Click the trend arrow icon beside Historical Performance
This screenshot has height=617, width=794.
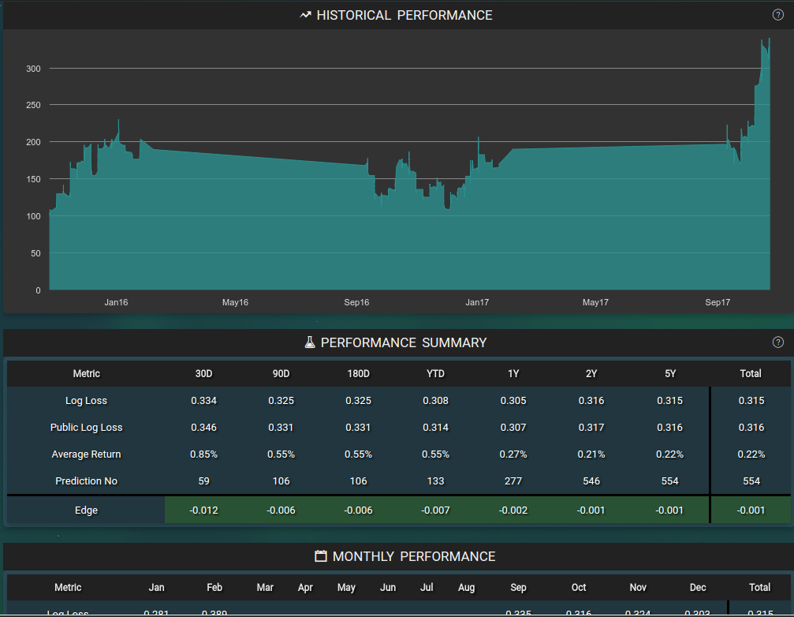click(306, 15)
